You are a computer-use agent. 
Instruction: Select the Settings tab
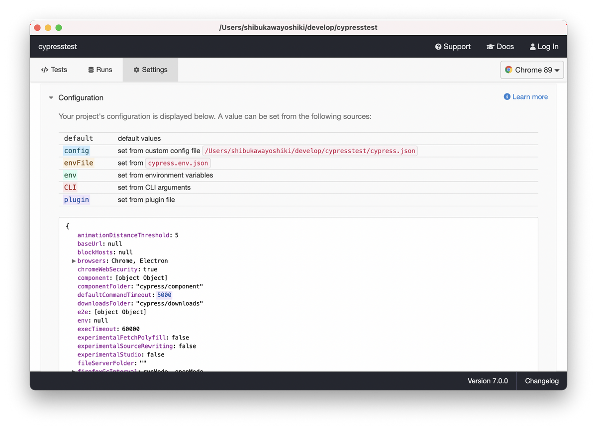pyautogui.click(x=150, y=70)
